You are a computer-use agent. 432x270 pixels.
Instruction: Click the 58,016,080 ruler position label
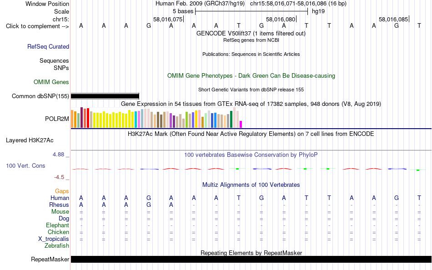(281, 19)
